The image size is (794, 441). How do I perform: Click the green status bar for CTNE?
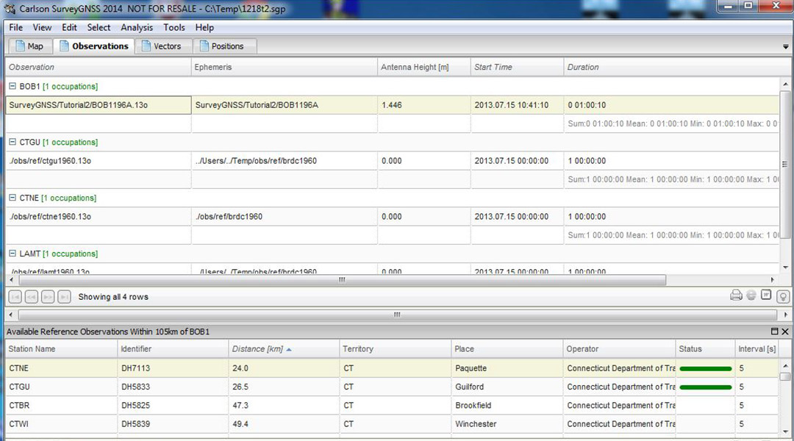705,368
